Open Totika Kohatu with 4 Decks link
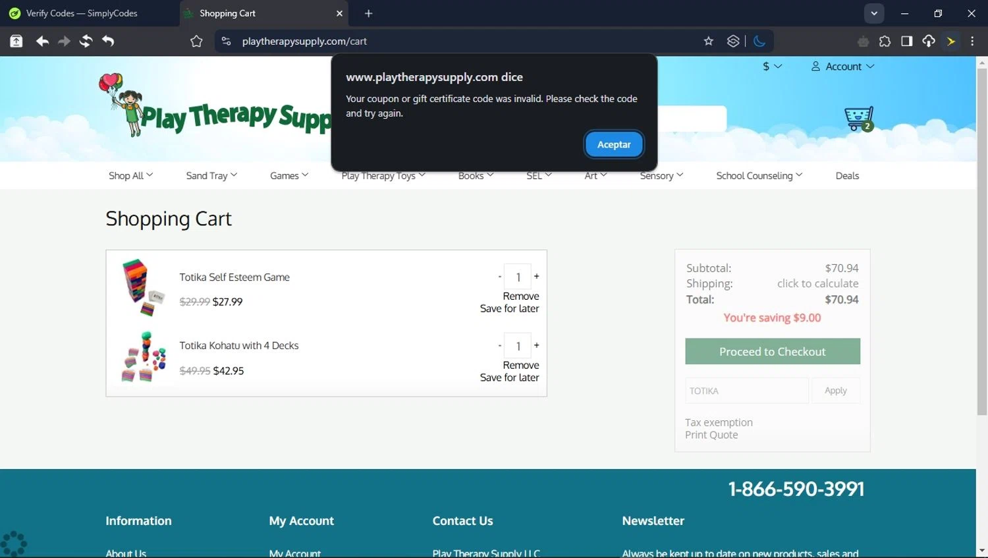988x558 pixels. coord(239,346)
